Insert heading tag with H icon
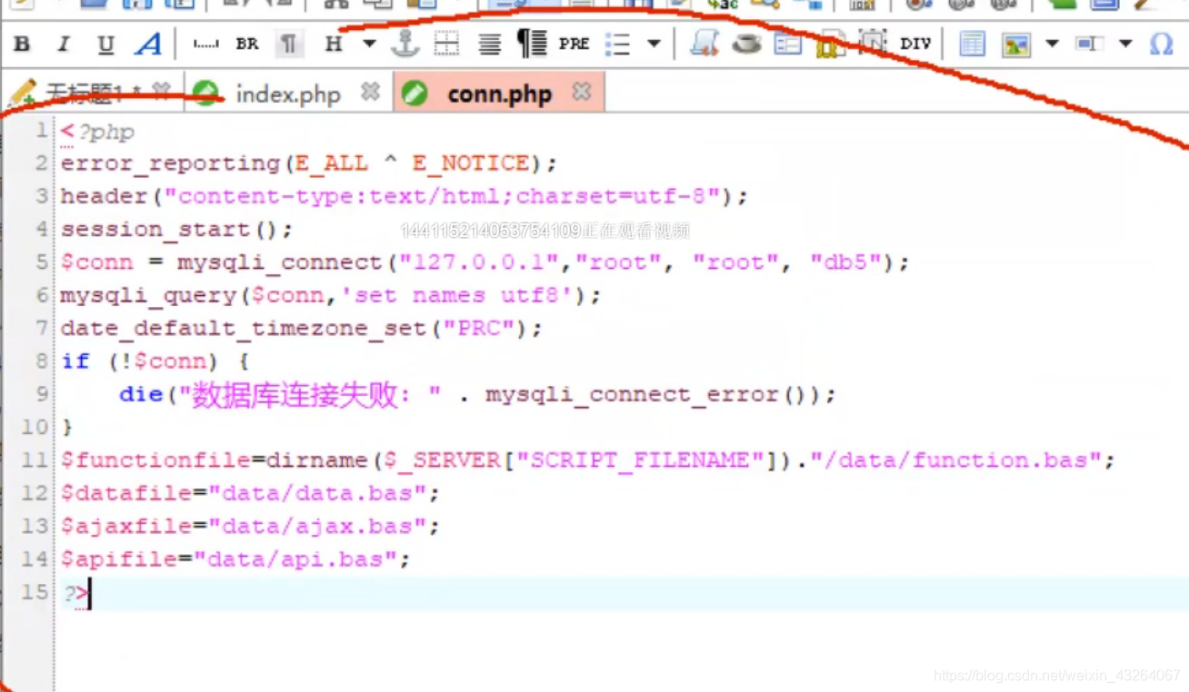1189x692 pixels. pos(334,44)
